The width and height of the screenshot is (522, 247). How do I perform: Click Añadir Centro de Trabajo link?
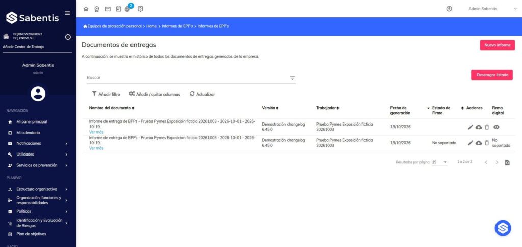pyautogui.click(x=23, y=47)
